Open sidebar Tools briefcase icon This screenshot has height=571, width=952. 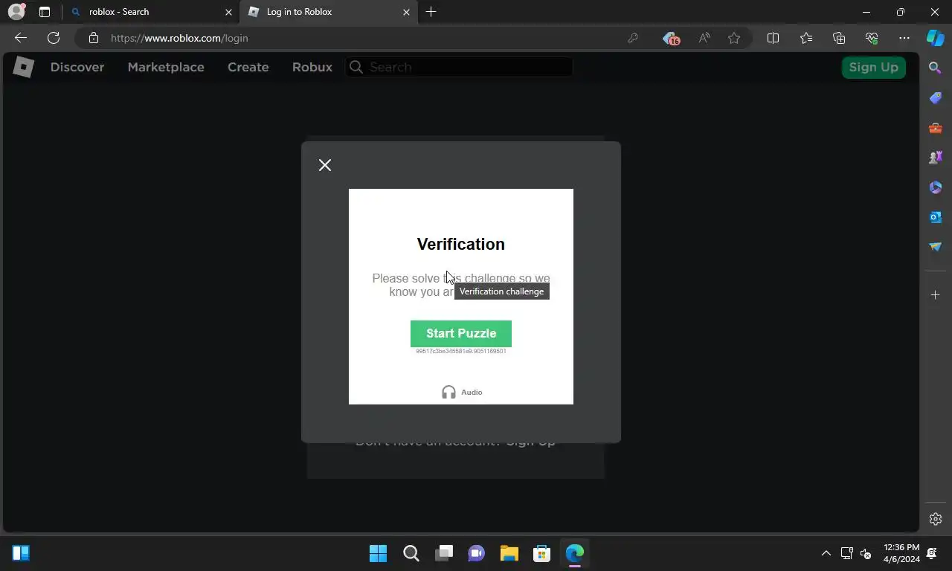coord(936,128)
